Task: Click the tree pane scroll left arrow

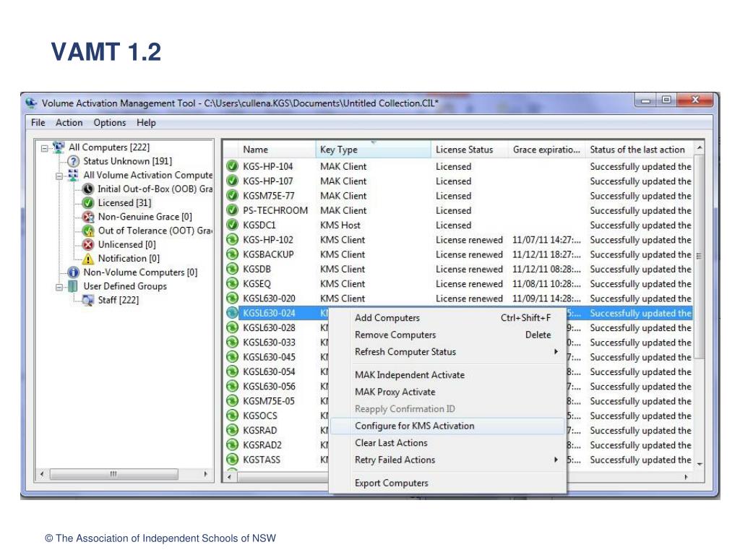Action: tap(42, 474)
